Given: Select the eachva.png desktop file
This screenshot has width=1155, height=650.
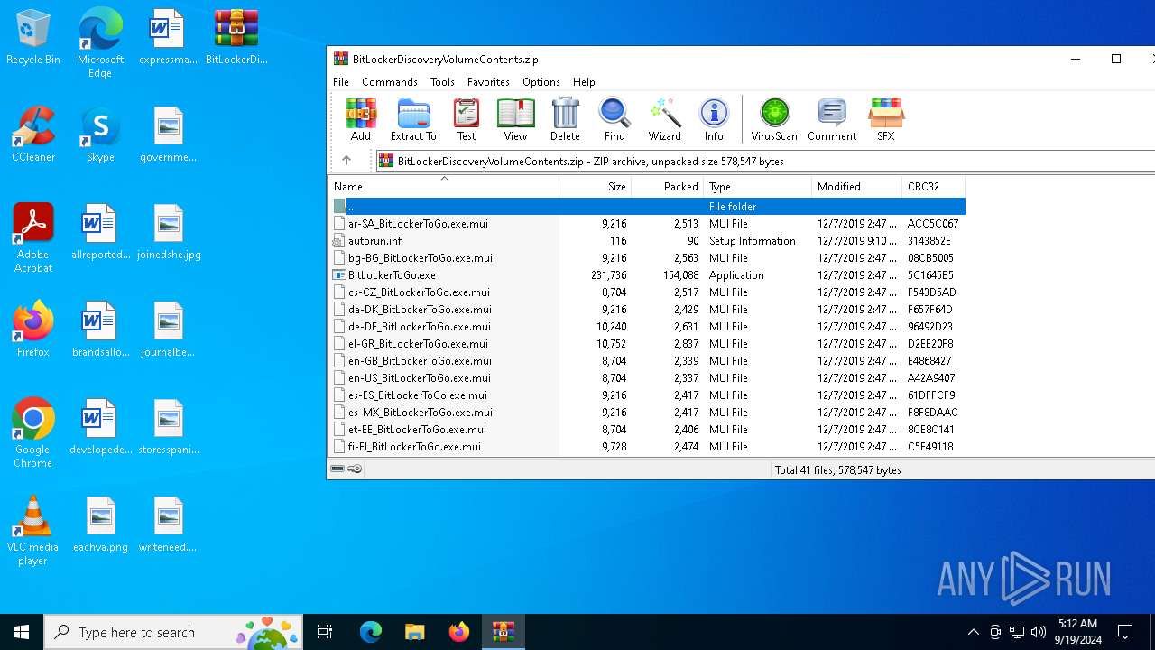Looking at the screenshot, I should tap(100, 525).
